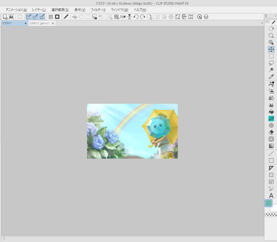Open the 表示(V) menu
Image resolution: width=277 pixels, height=242 pixels.
click(80, 10)
